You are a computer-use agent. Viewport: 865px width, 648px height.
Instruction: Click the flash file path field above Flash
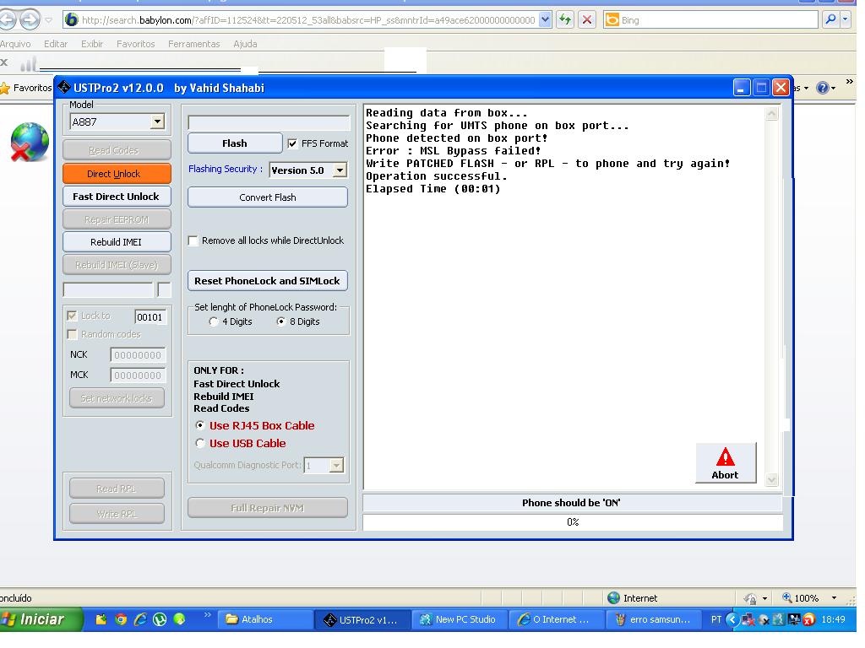tap(269, 122)
